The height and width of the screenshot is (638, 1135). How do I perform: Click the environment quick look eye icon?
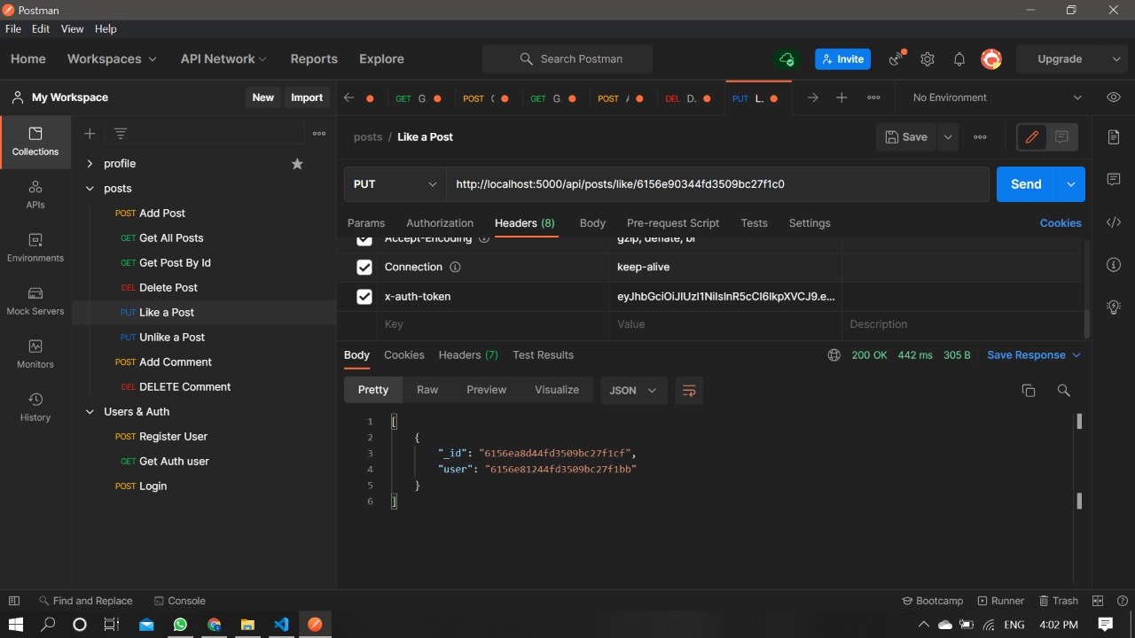[x=1114, y=97]
